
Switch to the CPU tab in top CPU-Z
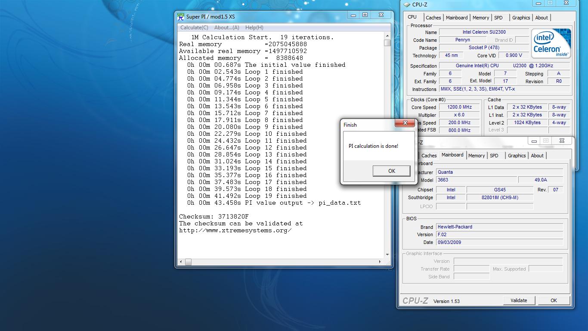click(x=412, y=17)
